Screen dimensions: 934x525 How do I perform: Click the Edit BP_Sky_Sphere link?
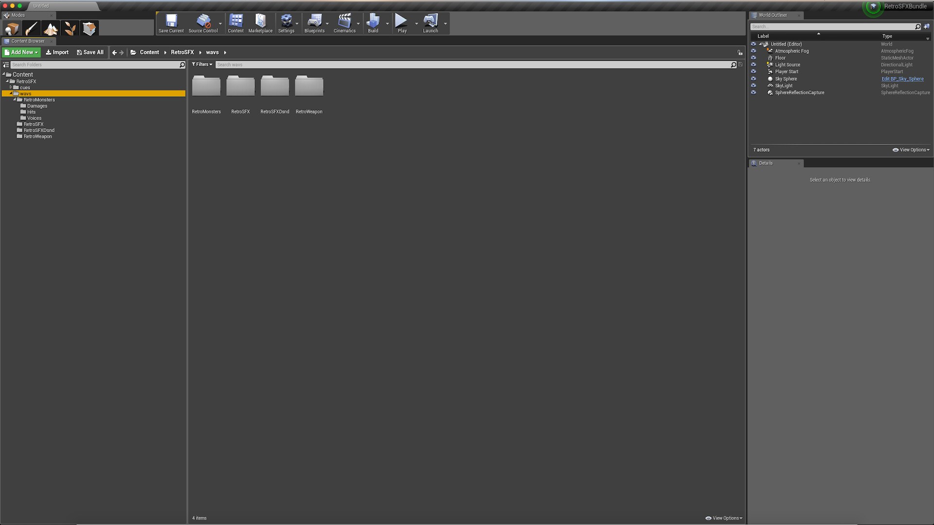902,79
